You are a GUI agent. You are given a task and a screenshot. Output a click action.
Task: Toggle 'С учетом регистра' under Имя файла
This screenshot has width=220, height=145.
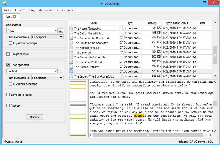click(x=10, y=43)
